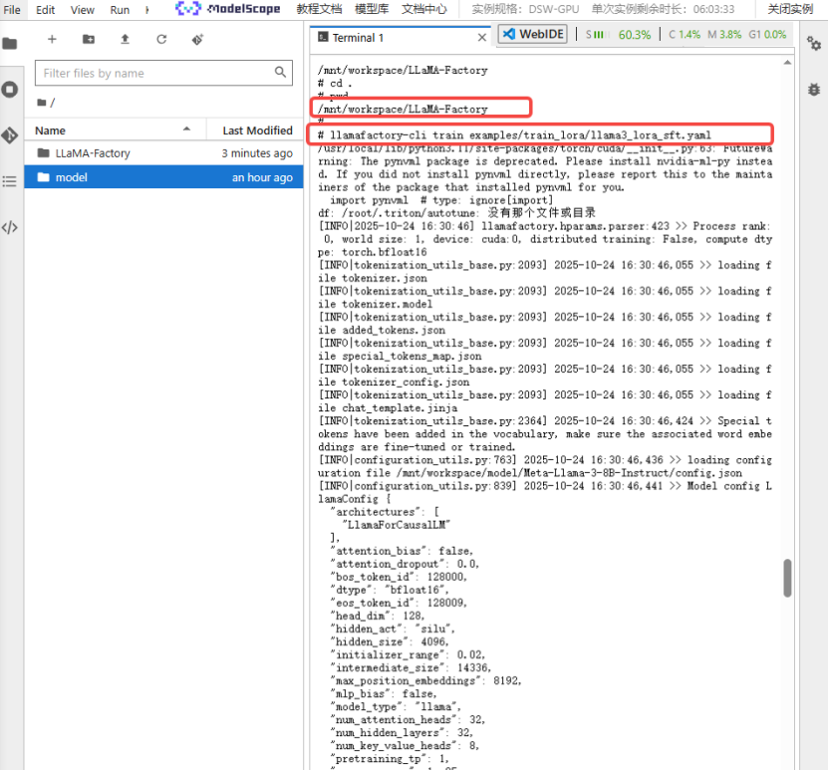This screenshot has width=828, height=770.
Task: Click the GPU usage G1 0.0% indicator
Action: (x=767, y=34)
